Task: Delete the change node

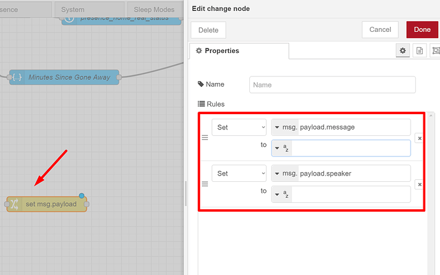Action: coord(208,30)
